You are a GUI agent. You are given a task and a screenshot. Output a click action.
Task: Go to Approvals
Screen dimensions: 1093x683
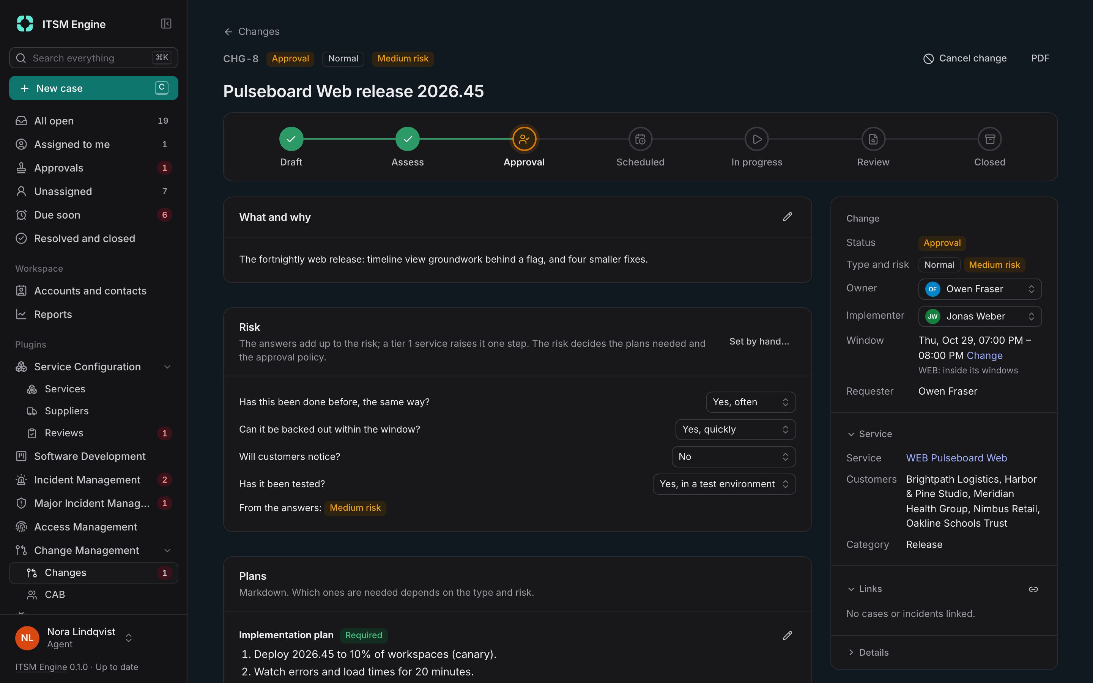pos(93,168)
